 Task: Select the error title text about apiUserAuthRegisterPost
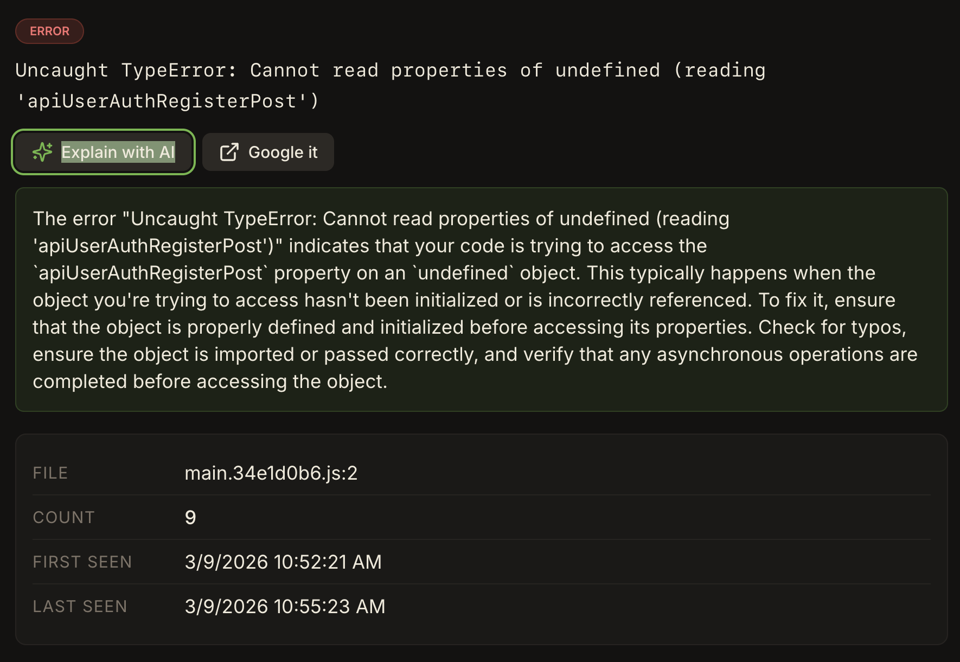pos(391,85)
